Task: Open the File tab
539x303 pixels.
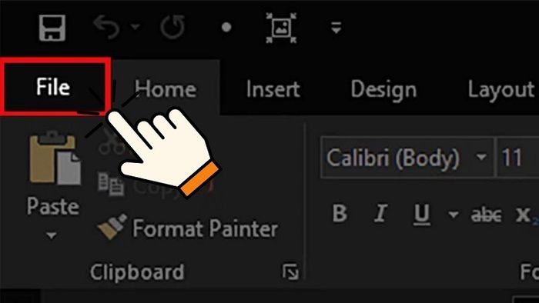Action: coord(53,87)
